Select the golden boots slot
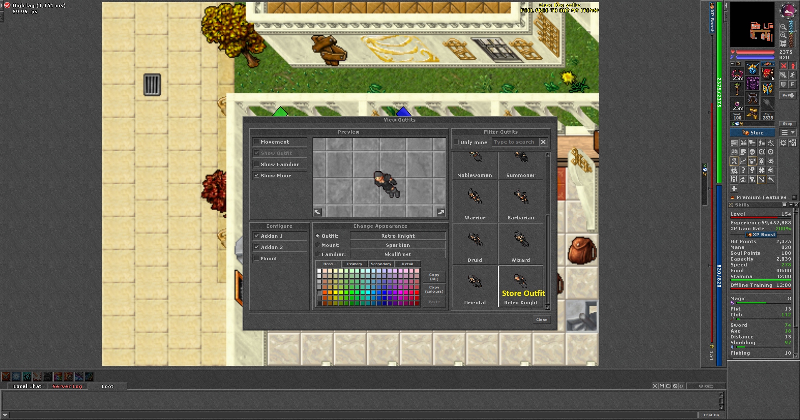This screenshot has height=420, width=800. pos(752,113)
